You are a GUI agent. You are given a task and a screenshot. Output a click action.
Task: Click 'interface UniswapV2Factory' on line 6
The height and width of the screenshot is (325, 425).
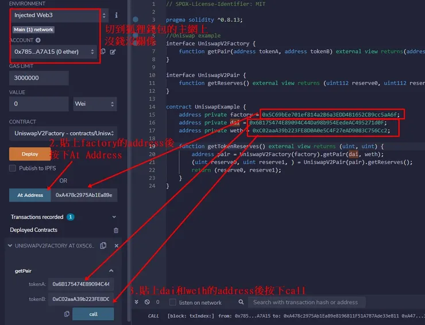[x=208, y=44]
